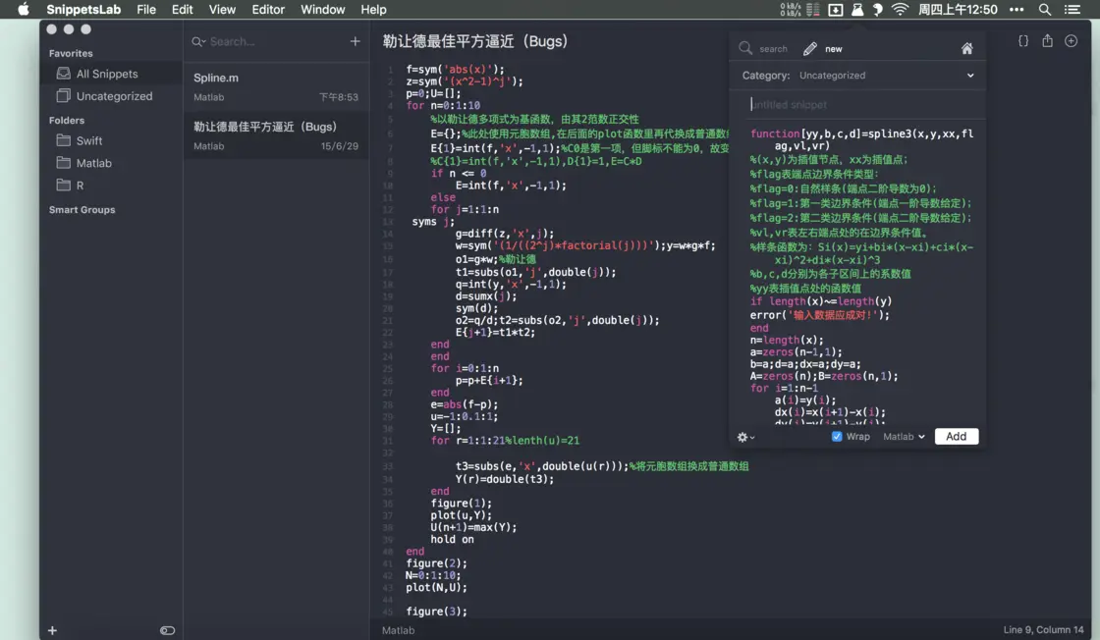
Task: Open the View menu
Action: coord(222,9)
